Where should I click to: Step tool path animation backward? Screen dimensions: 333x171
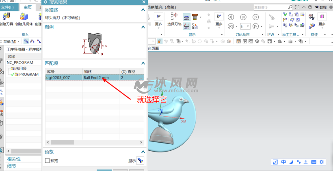pos(231,17)
